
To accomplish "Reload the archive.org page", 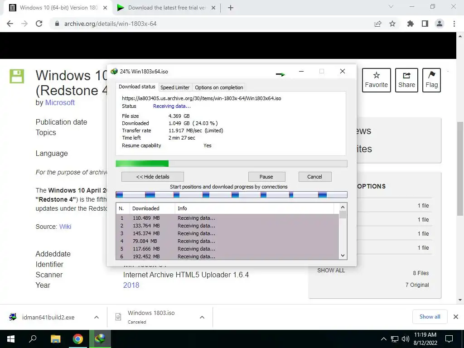I will [39, 24].
